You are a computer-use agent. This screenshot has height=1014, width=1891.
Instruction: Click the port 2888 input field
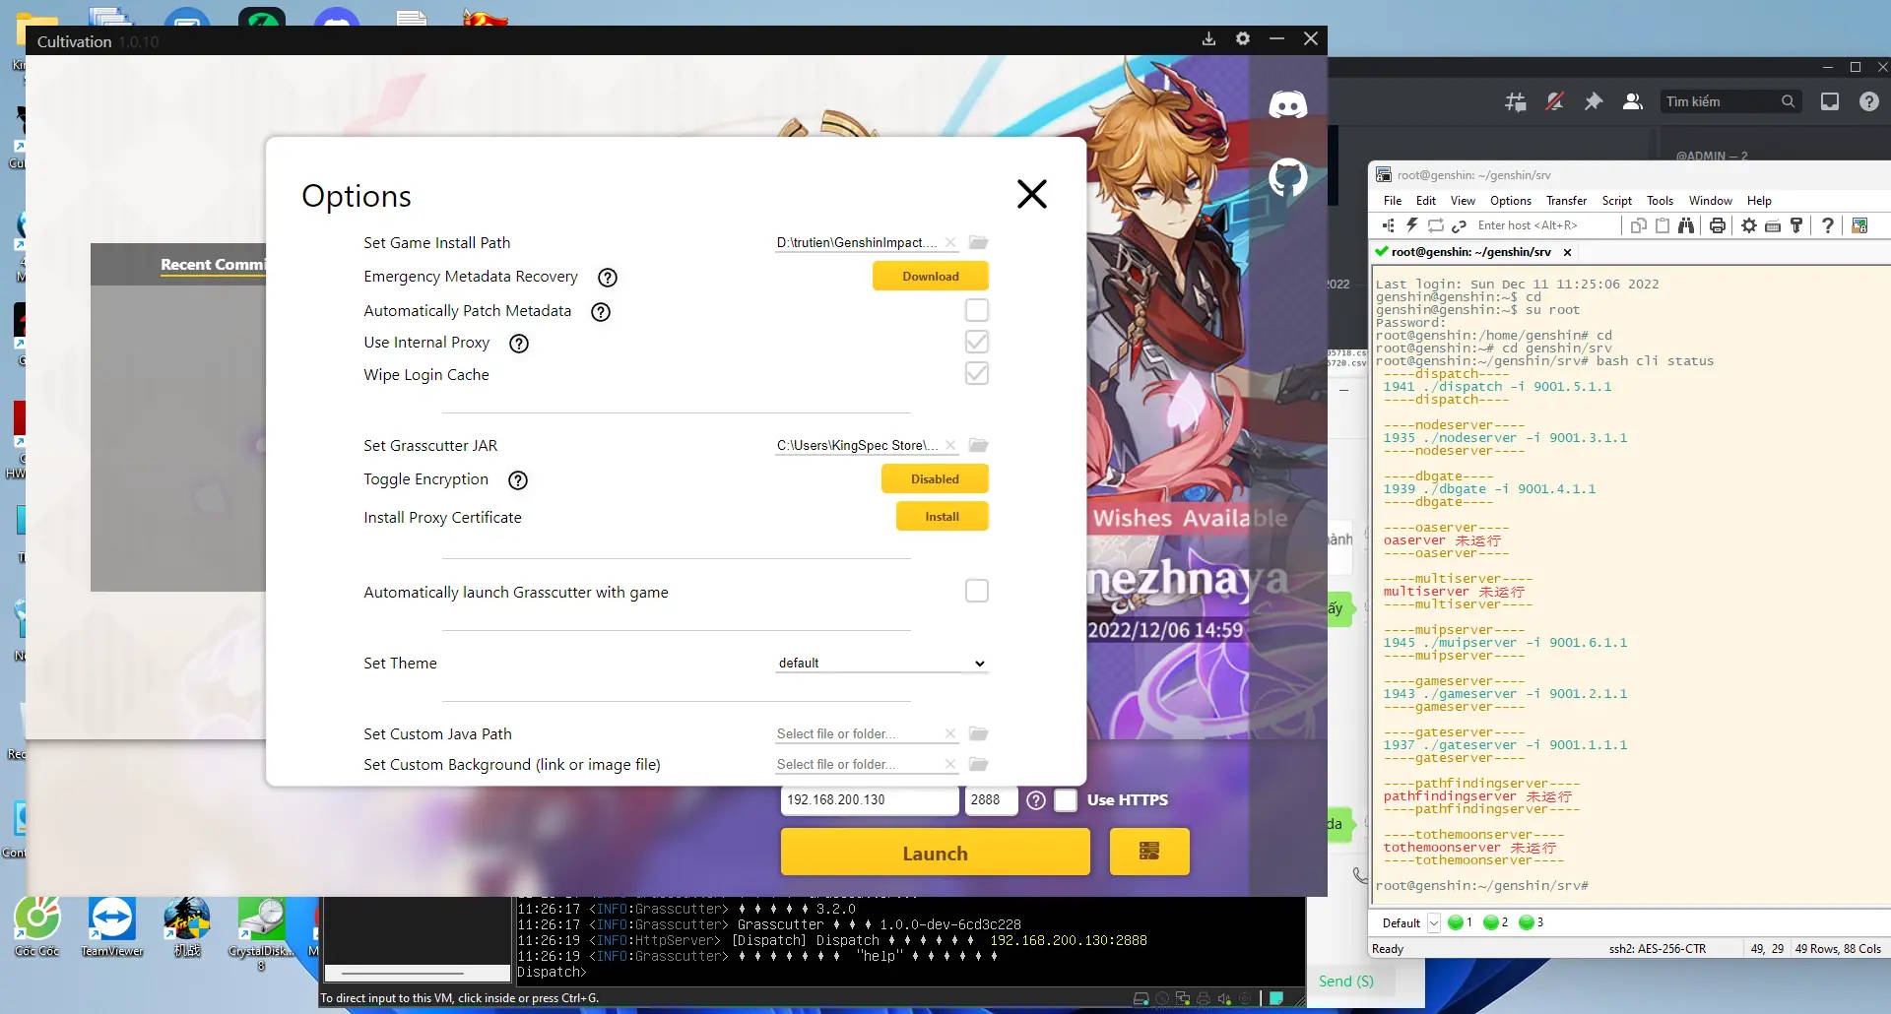(x=991, y=800)
